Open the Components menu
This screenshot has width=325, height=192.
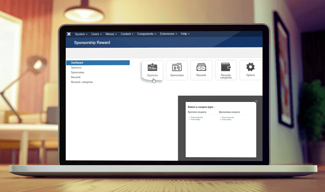(x=147, y=34)
